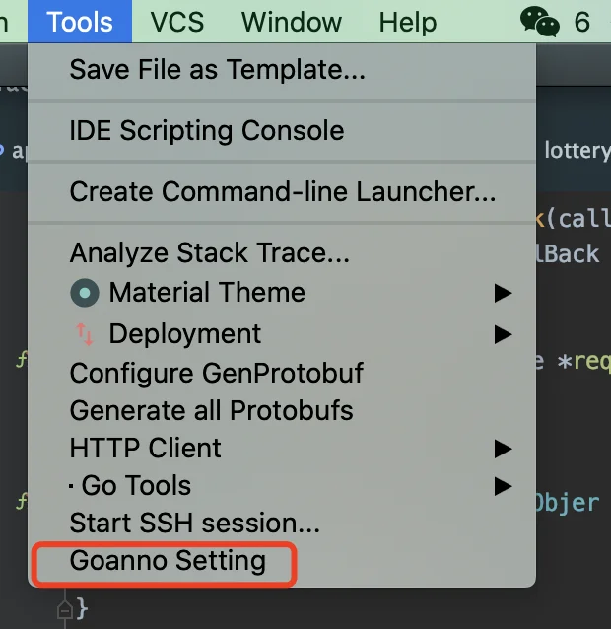This screenshot has width=611, height=629.
Task: Click the code fold marker near closing brace
Action: (64, 610)
